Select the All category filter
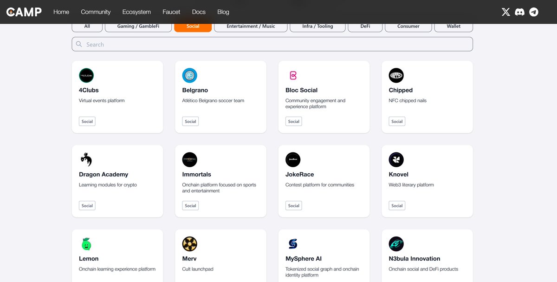 click(x=87, y=26)
